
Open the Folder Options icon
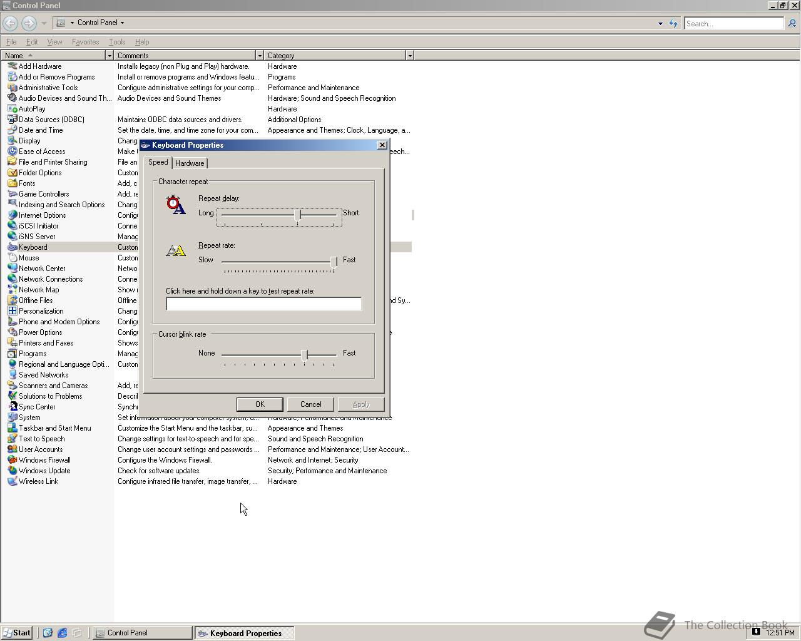pyautogui.click(x=12, y=173)
